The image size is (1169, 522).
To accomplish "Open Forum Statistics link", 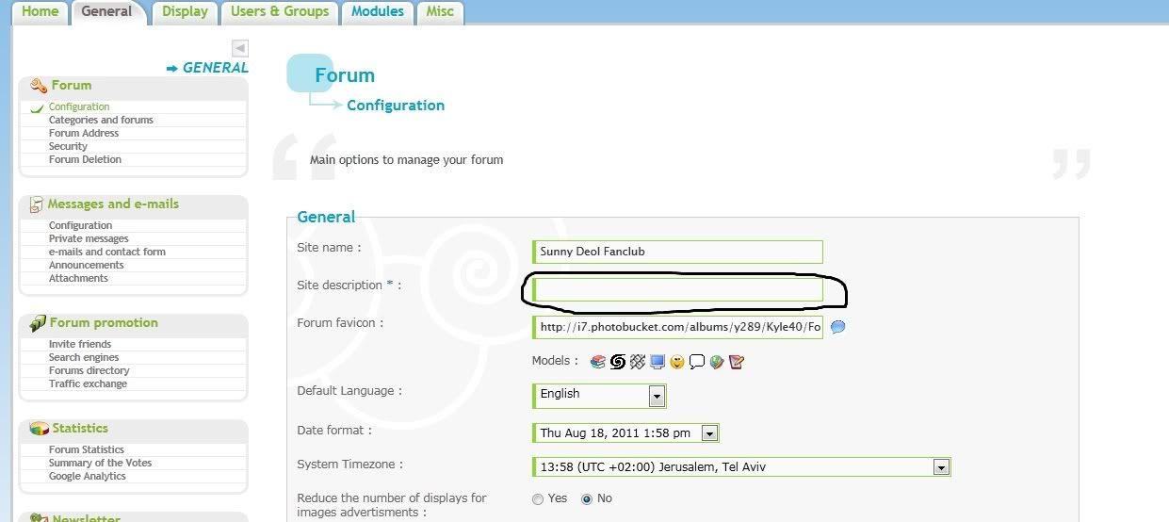I will 87,450.
